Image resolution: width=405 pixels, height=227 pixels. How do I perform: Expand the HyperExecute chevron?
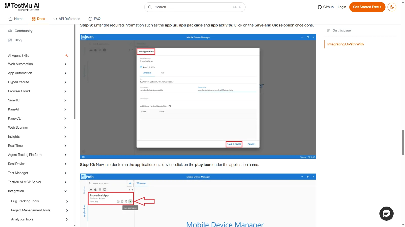click(x=65, y=82)
